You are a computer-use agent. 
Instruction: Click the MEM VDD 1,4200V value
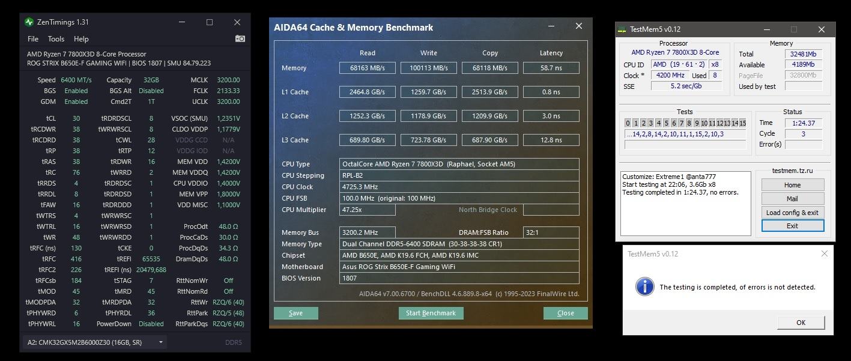click(228, 162)
